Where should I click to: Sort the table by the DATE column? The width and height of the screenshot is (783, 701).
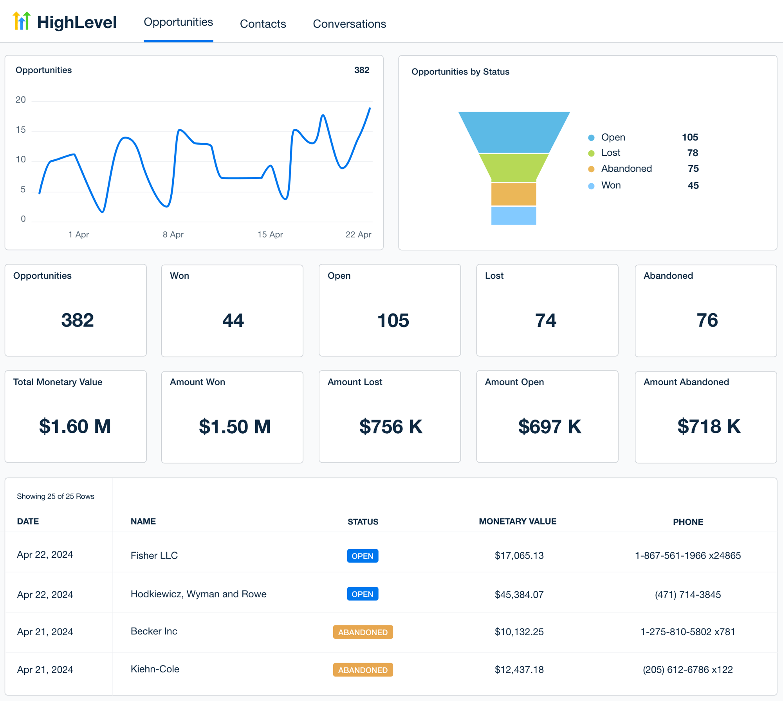(28, 521)
